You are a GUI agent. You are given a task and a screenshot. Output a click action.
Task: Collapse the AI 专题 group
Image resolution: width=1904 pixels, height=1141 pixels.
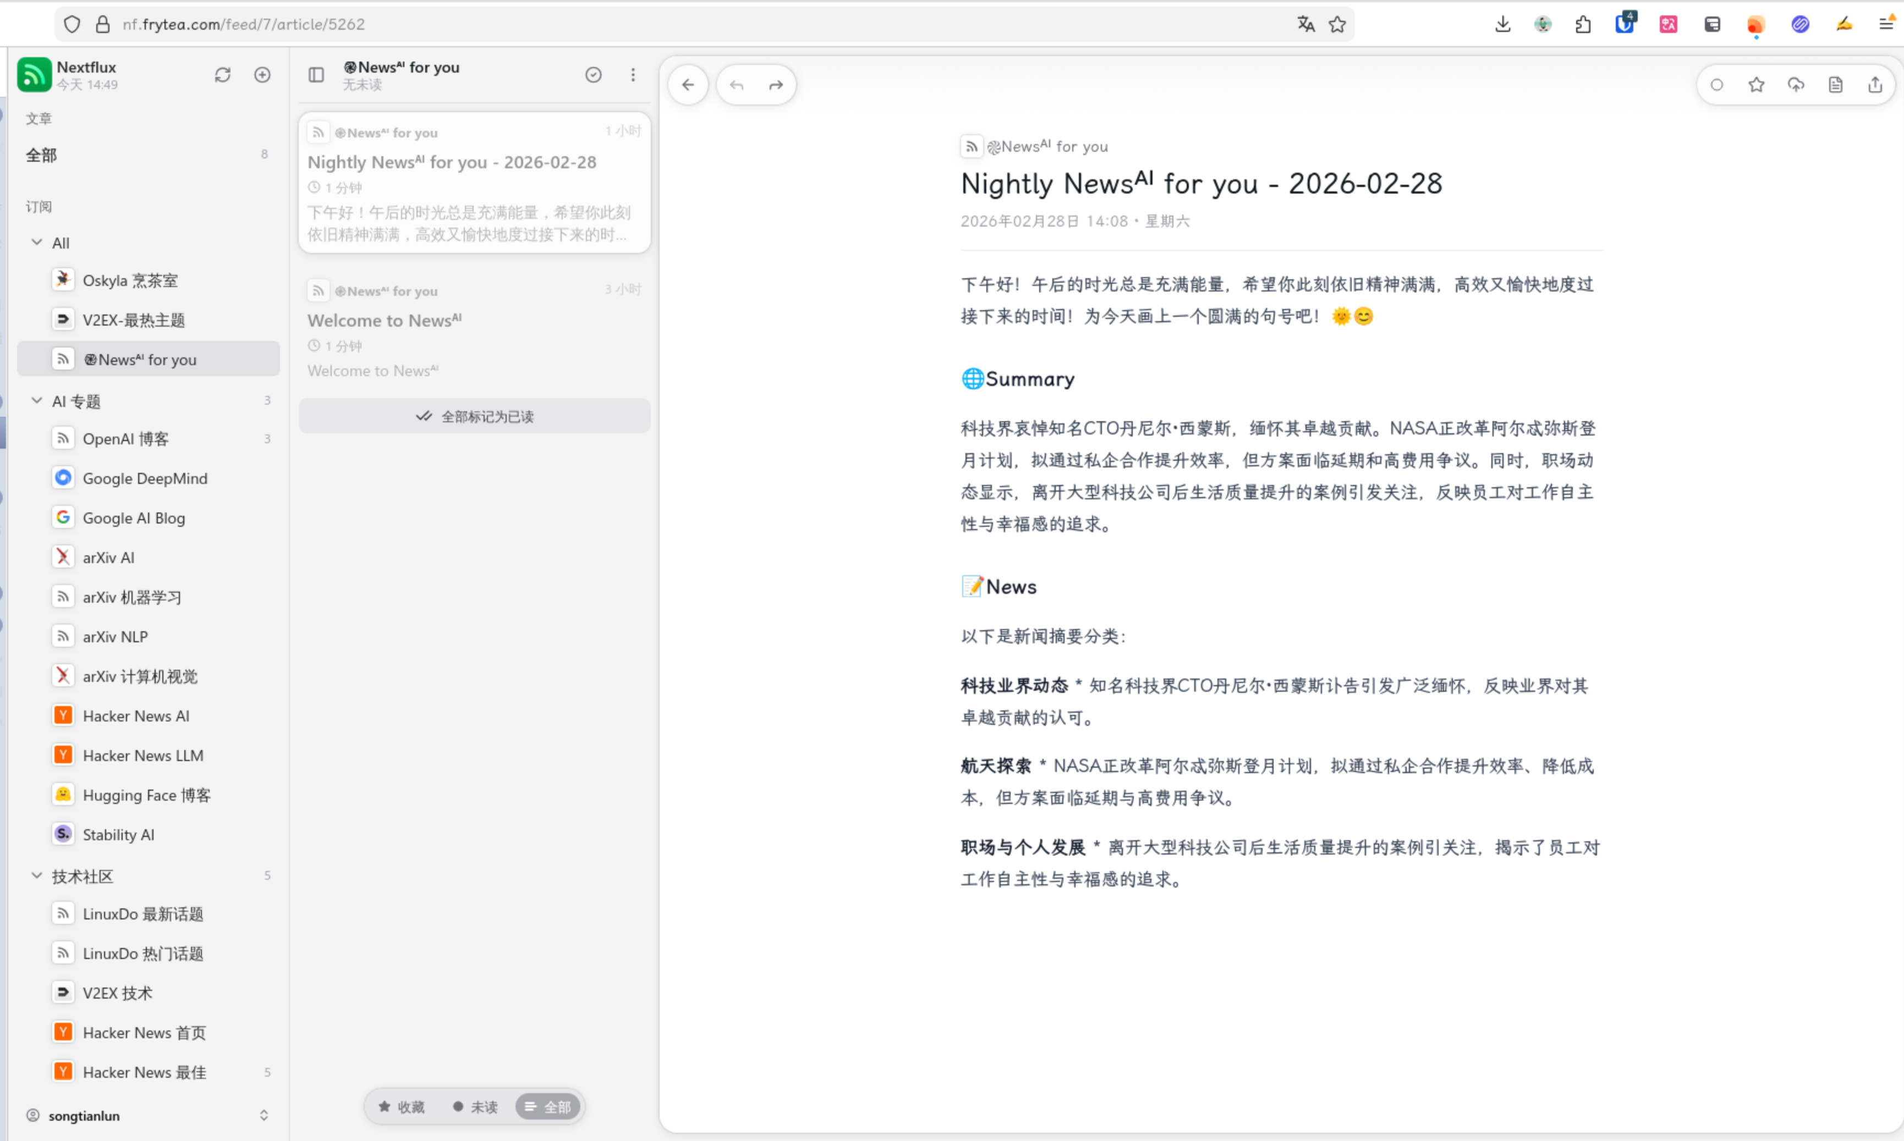pos(36,400)
